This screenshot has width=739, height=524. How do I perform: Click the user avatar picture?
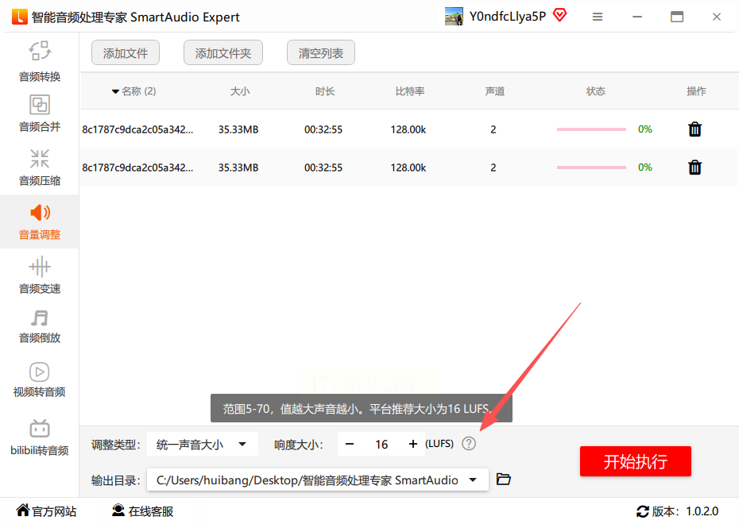[x=454, y=17]
